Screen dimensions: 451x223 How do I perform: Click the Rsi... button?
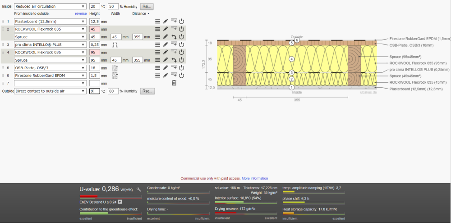point(147,6)
